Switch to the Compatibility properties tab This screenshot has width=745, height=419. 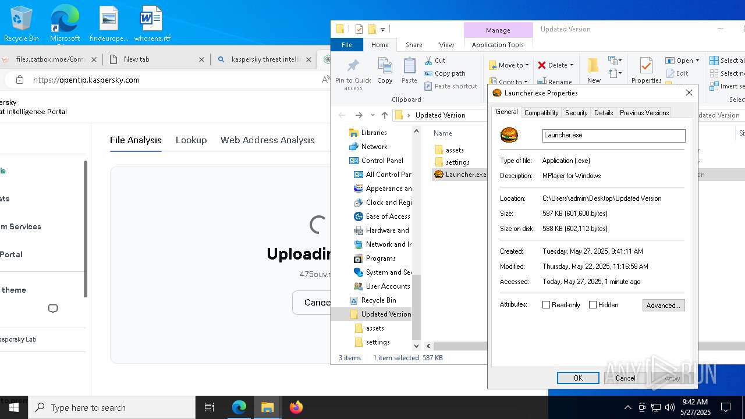(x=541, y=113)
